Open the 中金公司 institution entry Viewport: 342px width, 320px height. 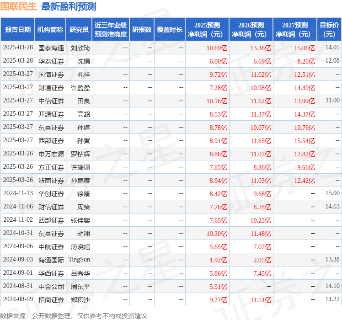coord(51,287)
